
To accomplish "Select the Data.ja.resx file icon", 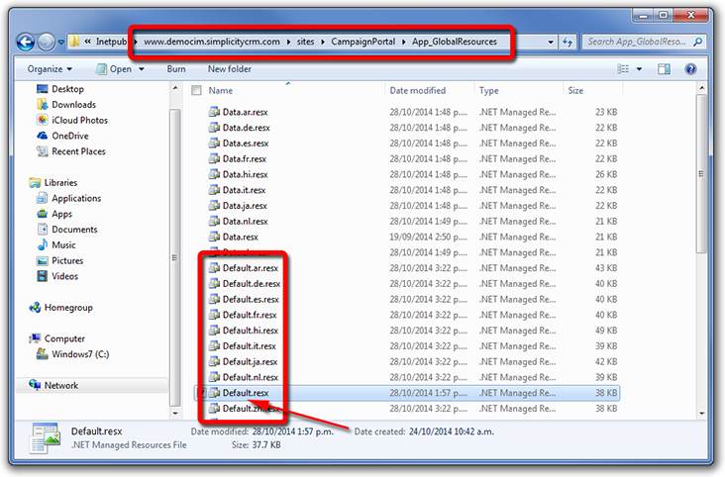I will [214, 206].
